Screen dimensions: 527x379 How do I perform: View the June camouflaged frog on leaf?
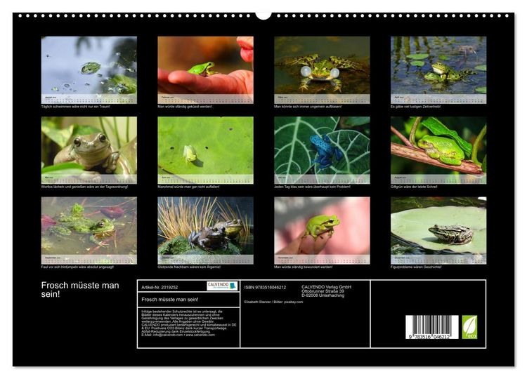click(x=205, y=150)
